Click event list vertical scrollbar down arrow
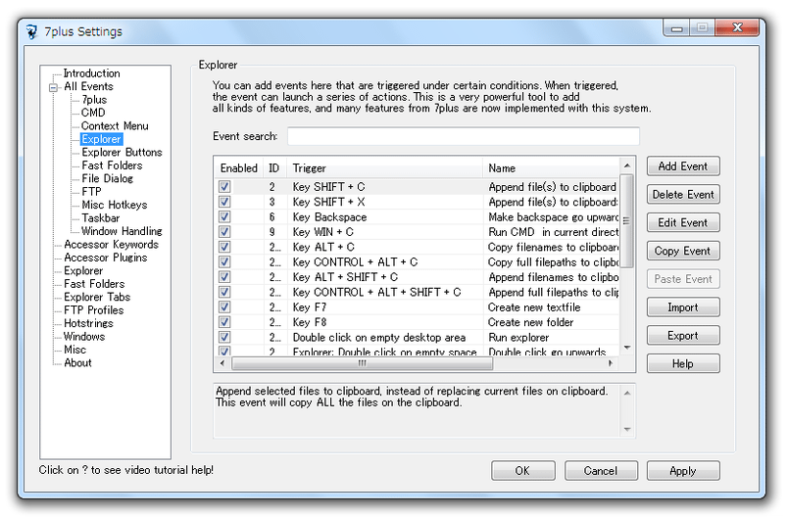This screenshot has height=518, width=788. click(626, 348)
